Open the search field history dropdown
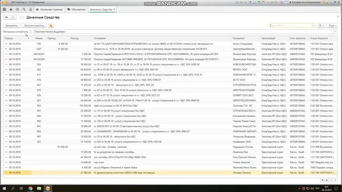The image size is (342, 192). (x=314, y=26)
